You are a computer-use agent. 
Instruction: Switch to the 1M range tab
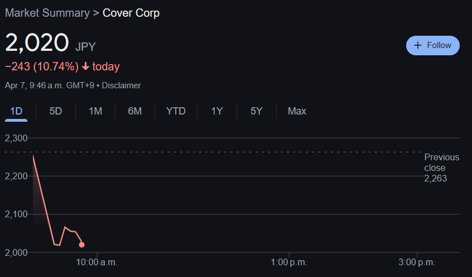95,111
